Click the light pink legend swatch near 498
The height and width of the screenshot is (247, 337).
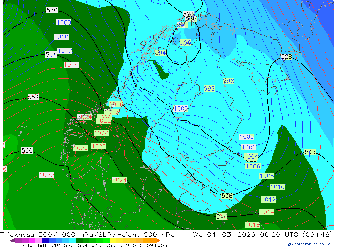pos(39,240)
